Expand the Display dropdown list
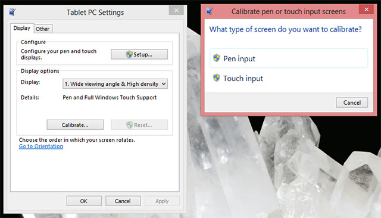The image size is (381, 218). tap(115, 84)
